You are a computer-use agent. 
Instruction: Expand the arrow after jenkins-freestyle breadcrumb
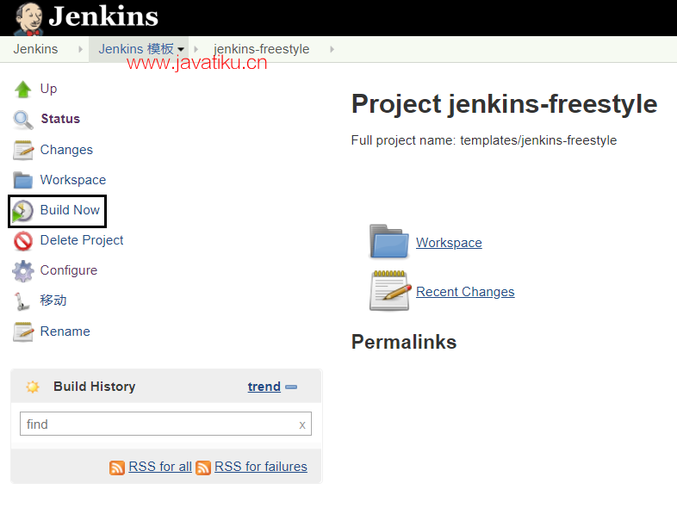332,49
